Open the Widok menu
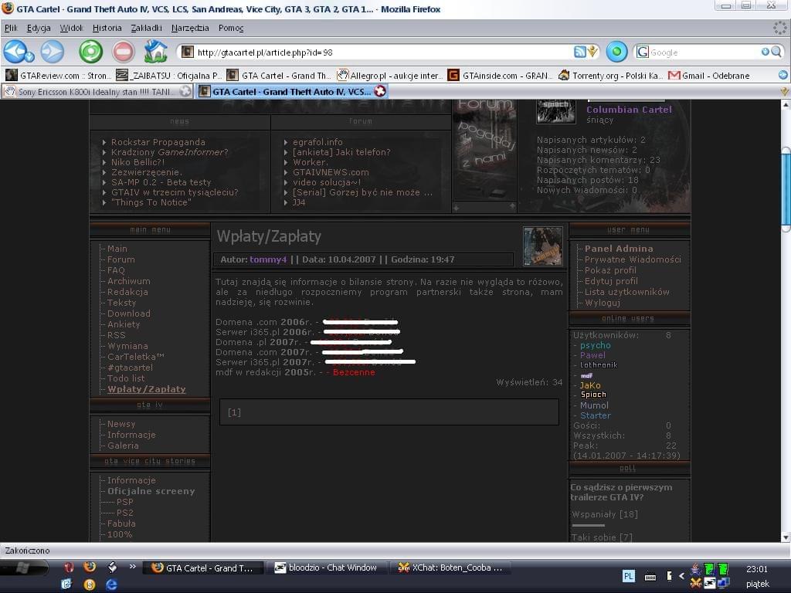Viewport: 791px width, 593px height. pyautogui.click(x=71, y=28)
